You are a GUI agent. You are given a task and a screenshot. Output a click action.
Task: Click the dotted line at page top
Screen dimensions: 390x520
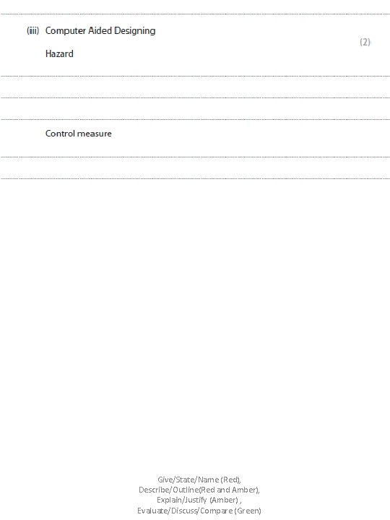[195, 14]
